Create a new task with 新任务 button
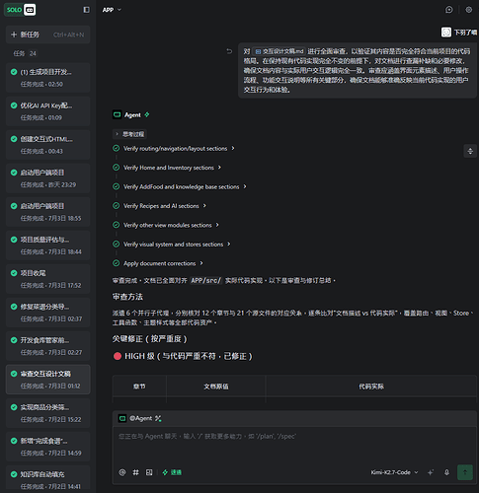479x493 pixels. (47, 35)
